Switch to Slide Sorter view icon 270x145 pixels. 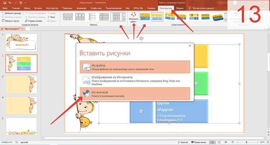tap(219, 142)
